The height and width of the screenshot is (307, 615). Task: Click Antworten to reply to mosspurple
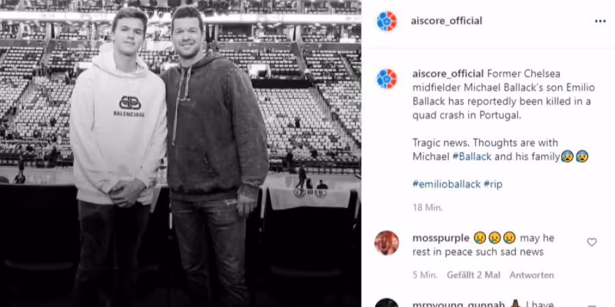coord(532,276)
